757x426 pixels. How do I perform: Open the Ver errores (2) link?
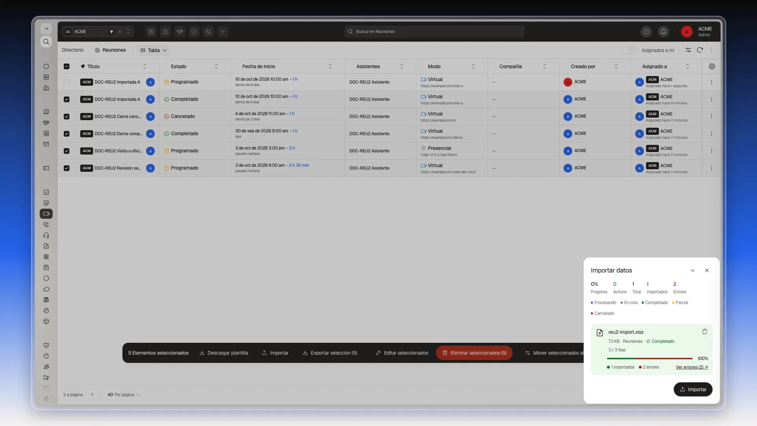point(692,367)
